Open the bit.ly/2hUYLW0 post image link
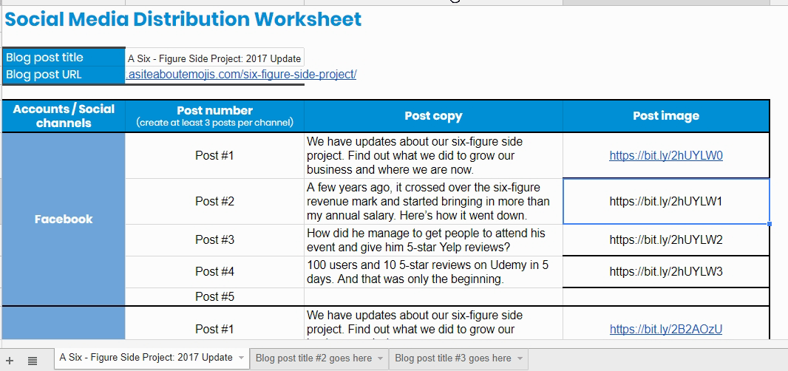The image size is (788, 371). pos(665,156)
